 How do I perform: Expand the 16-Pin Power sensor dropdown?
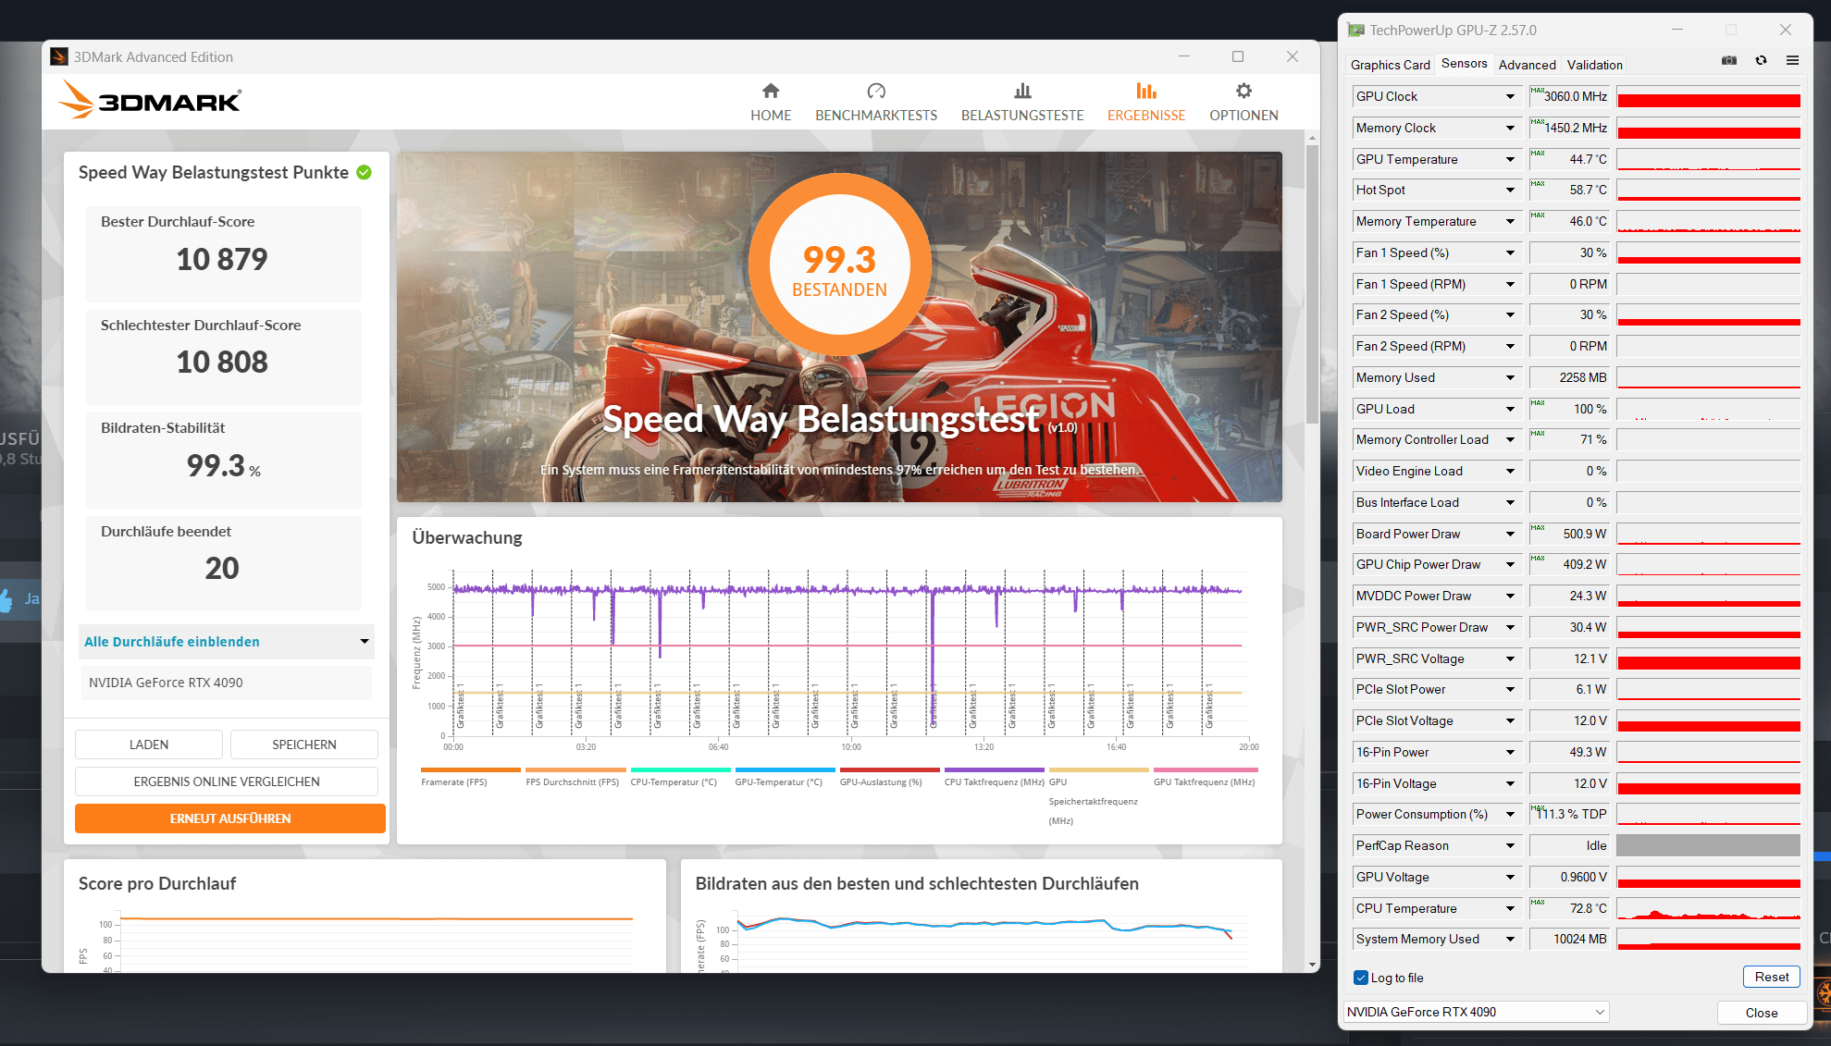(1510, 752)
